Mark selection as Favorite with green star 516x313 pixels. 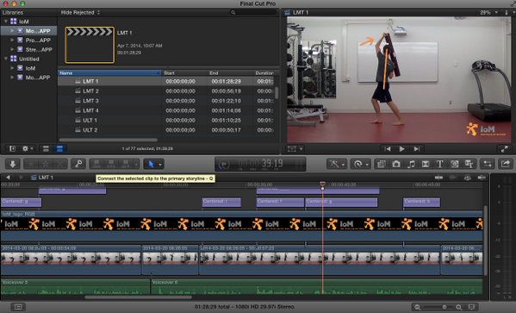pos(31,164)
